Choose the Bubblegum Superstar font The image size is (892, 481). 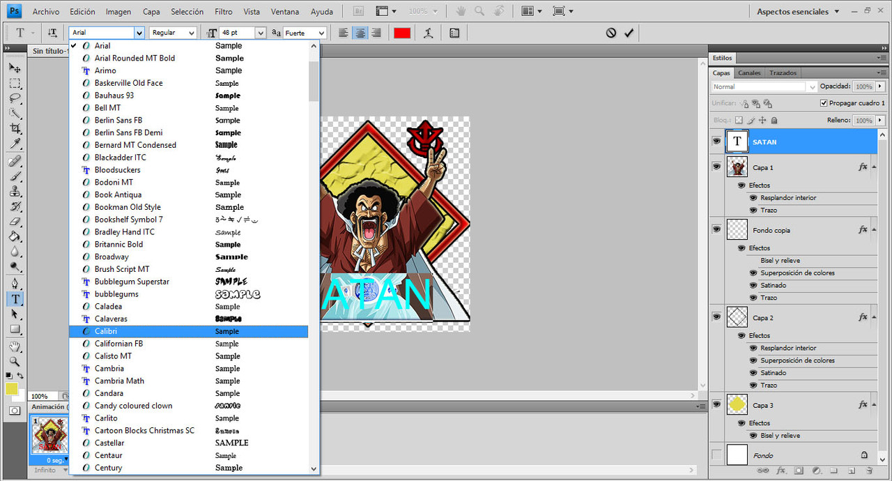click(x=188, y=282)
